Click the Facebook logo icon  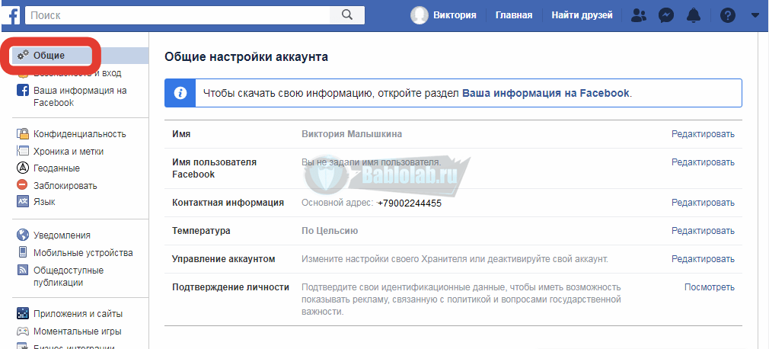12,14
